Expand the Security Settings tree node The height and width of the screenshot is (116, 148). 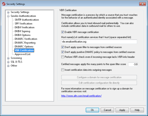coord(8,12)
